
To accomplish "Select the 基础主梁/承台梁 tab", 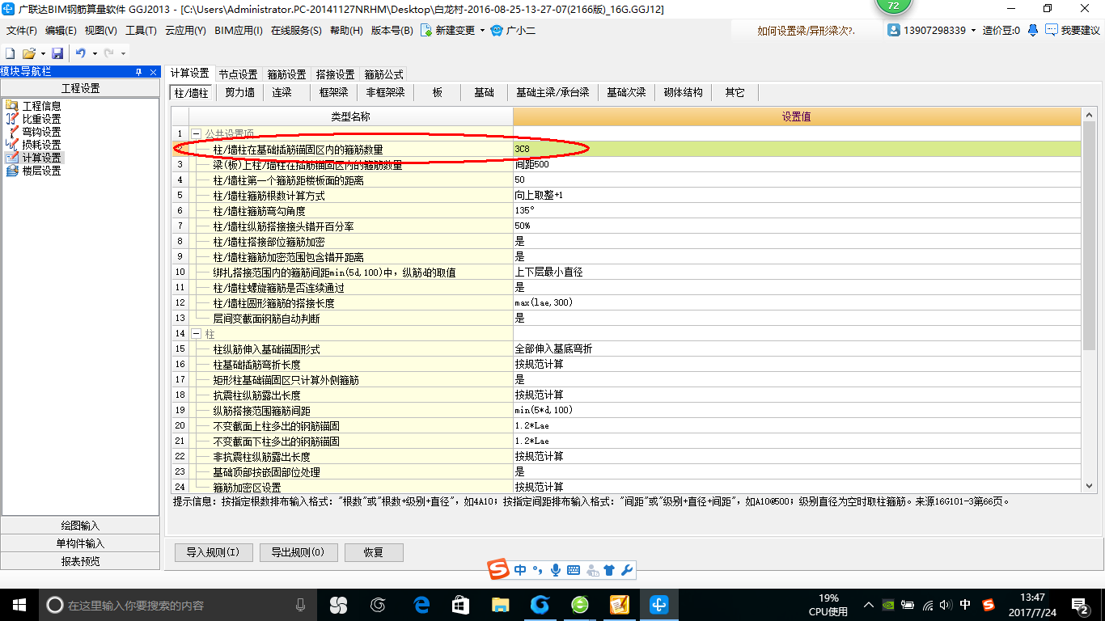I will [x=552, y=92].
